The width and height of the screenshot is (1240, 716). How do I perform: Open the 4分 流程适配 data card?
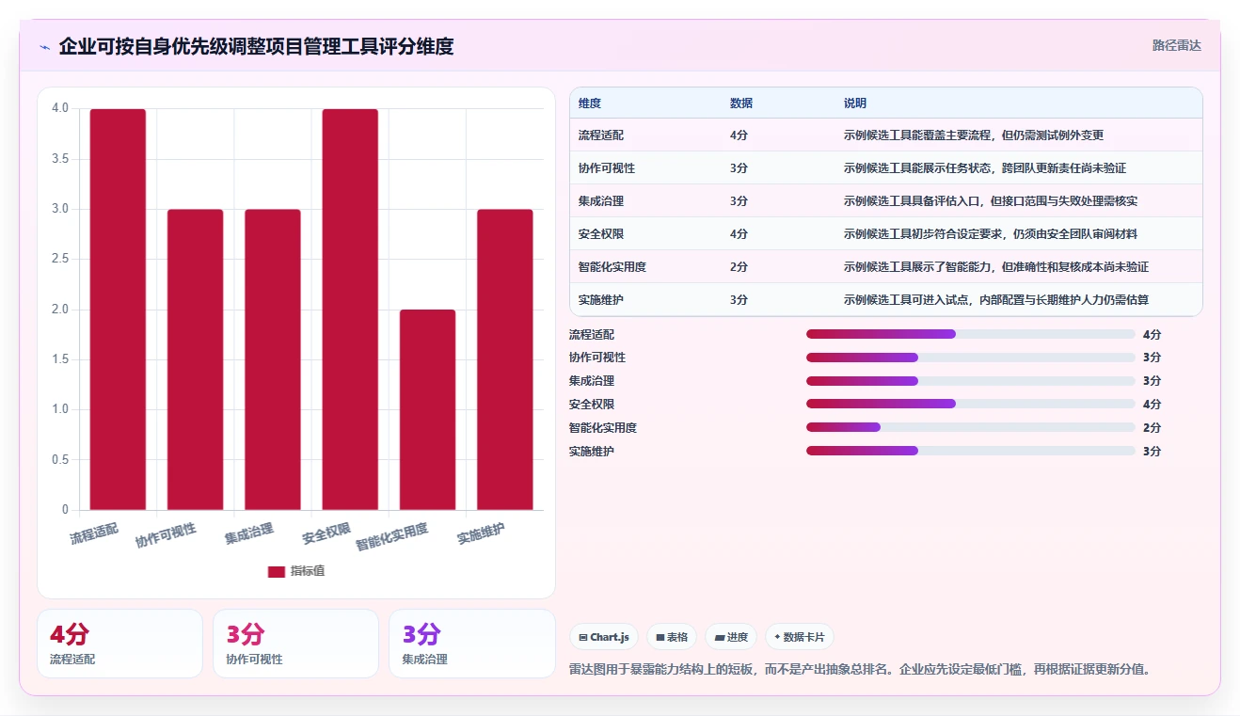(x=119, y=644)
